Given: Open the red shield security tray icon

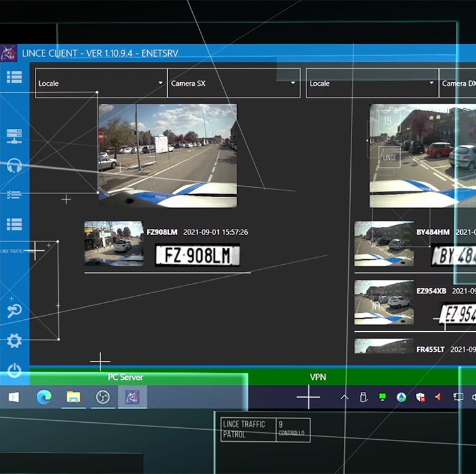Looking at the screenshot, I should [420, 397].
